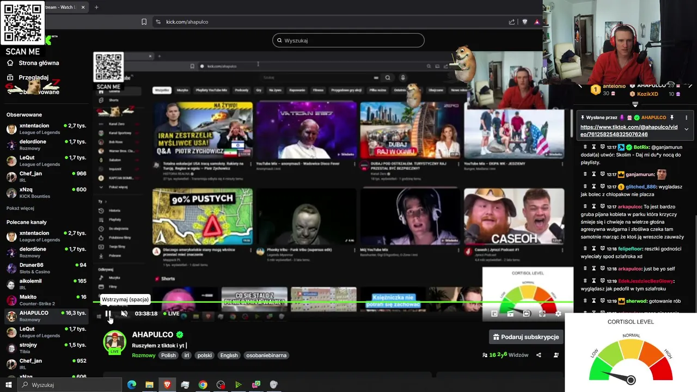Open the pinned message three-dot menu

click(686, 118)
